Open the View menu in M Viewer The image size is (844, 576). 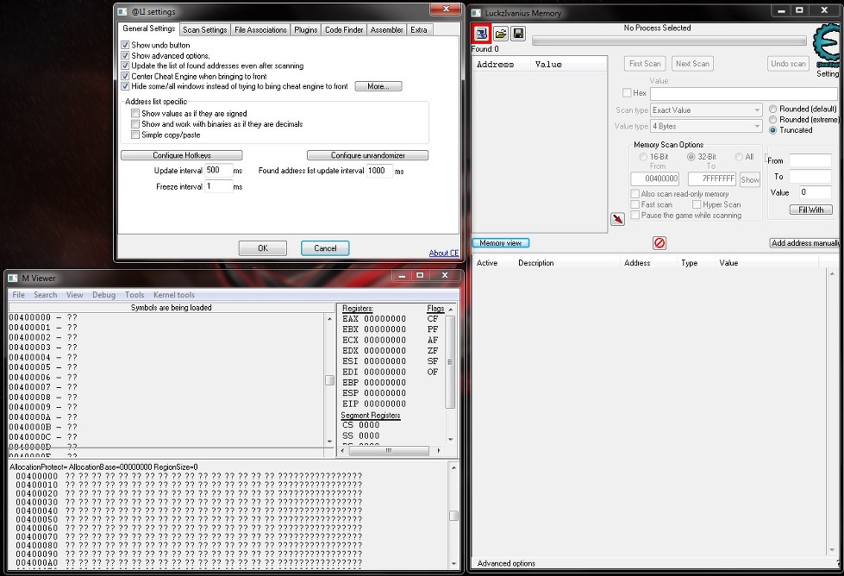coord(74,294)
